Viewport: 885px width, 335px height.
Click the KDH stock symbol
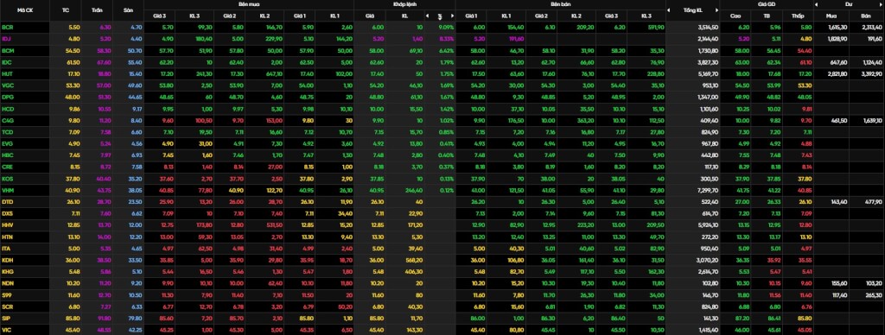[x=8, y=259]
